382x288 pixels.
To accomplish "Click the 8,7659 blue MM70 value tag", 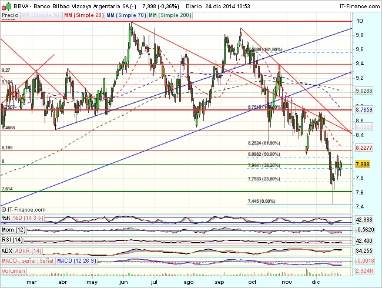I will (x=364, y=110).
